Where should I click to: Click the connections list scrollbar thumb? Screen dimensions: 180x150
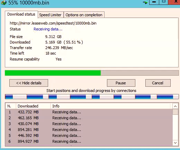coord(175,112)
